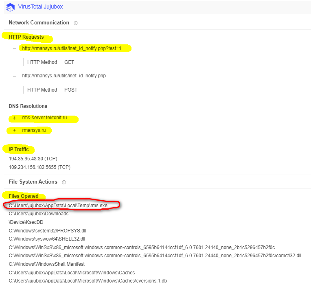The height and width of the screenshot is (289, 311).
Task: Select the Windows\Caches folder path
Action: point(72,273)
